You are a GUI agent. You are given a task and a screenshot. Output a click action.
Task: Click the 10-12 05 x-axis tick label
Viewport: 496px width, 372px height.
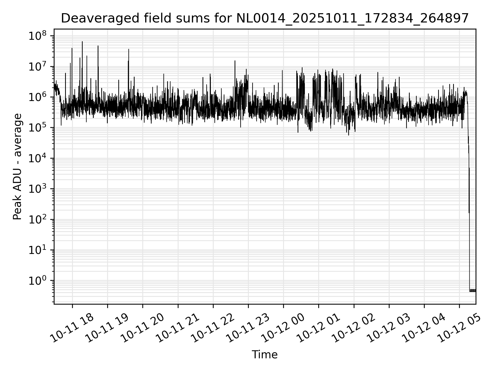pyautogui.click(x=459, y=328)
